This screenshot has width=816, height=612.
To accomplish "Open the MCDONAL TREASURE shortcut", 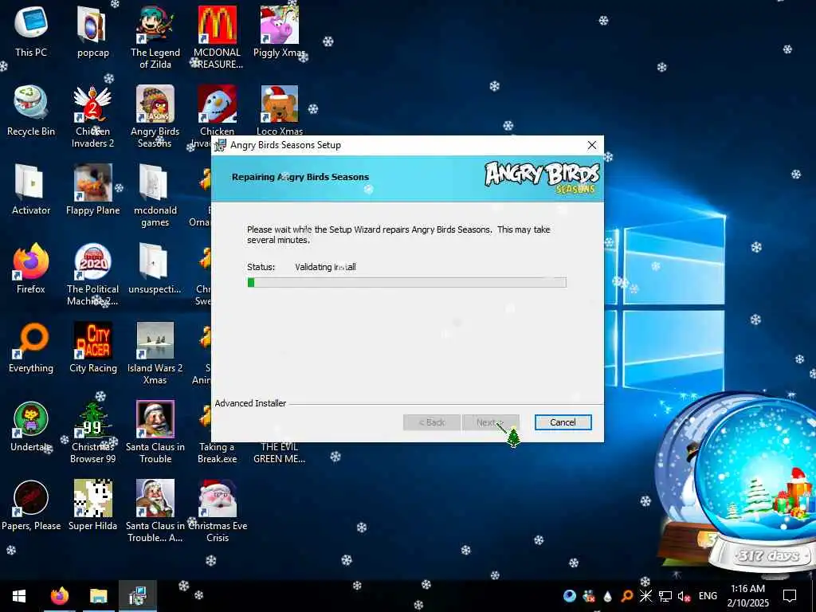I will click(217, 37).
